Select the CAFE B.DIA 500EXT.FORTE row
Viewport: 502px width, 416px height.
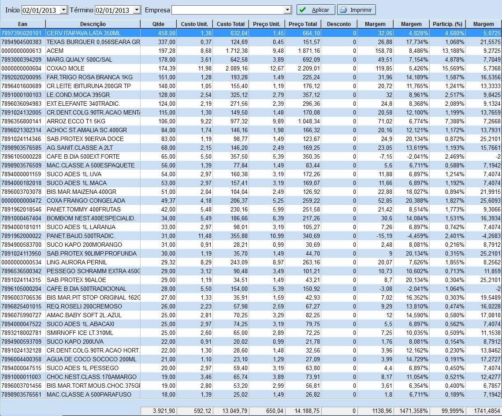coord(251,156)
